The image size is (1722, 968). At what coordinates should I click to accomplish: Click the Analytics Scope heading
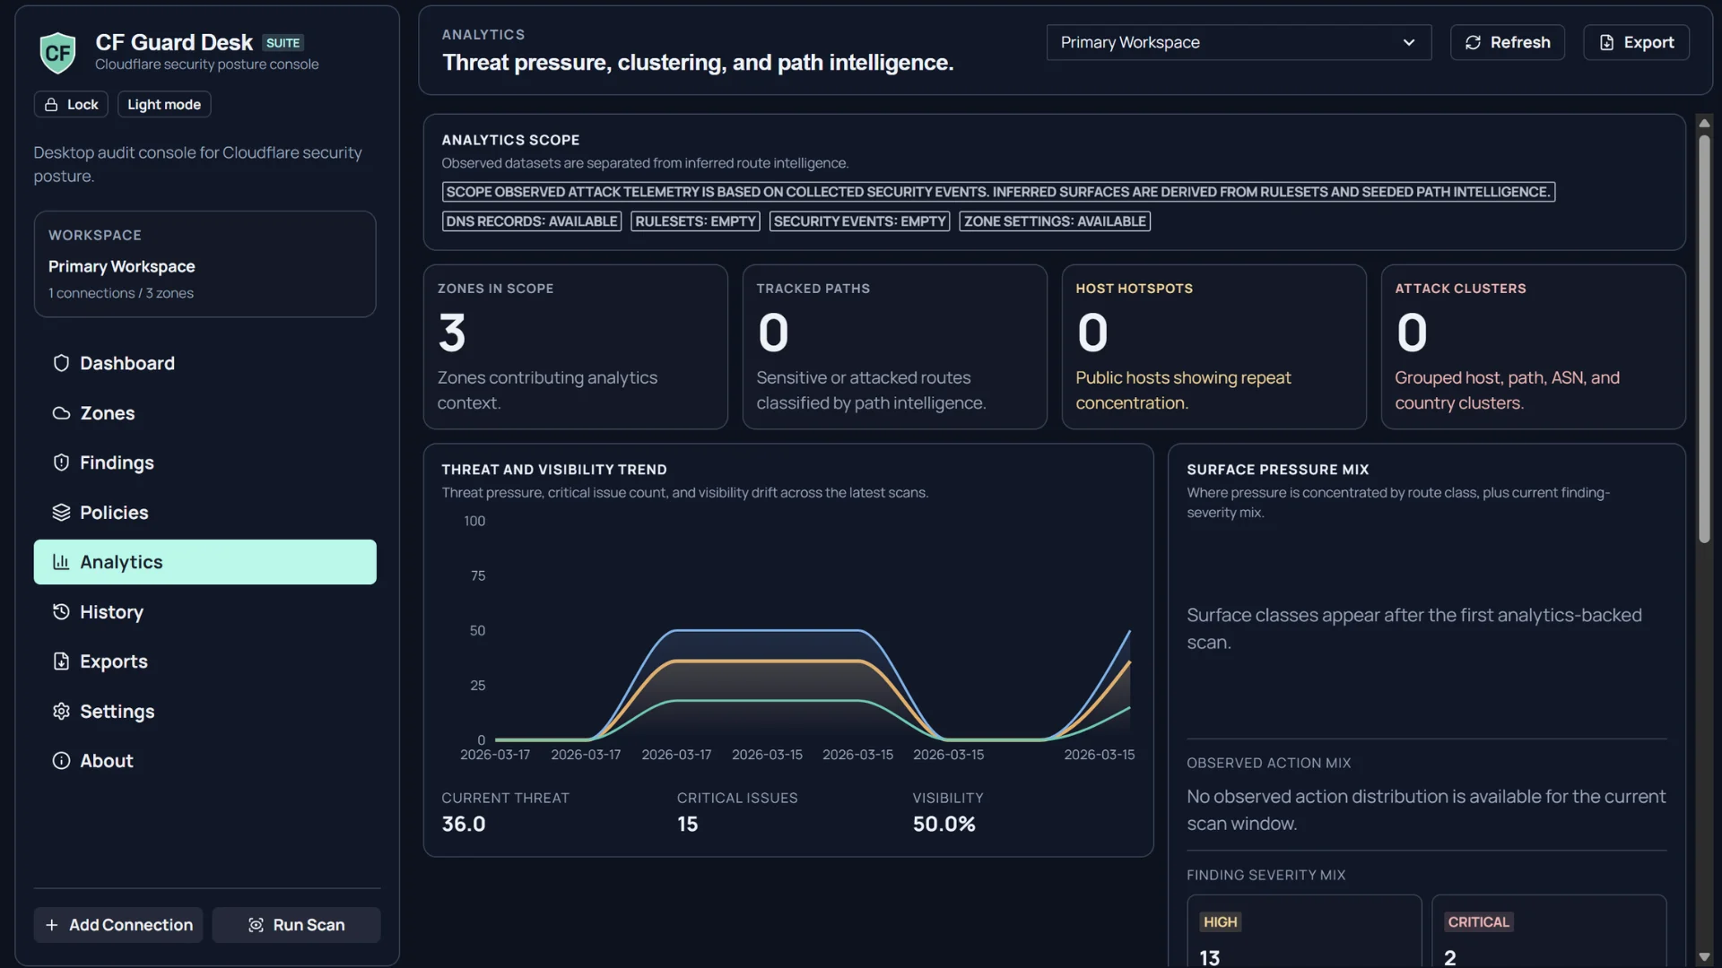pos(510,140)
